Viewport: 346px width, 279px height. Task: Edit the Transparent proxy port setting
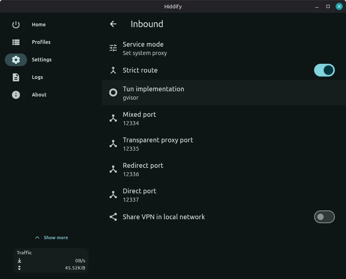[224, 144]
